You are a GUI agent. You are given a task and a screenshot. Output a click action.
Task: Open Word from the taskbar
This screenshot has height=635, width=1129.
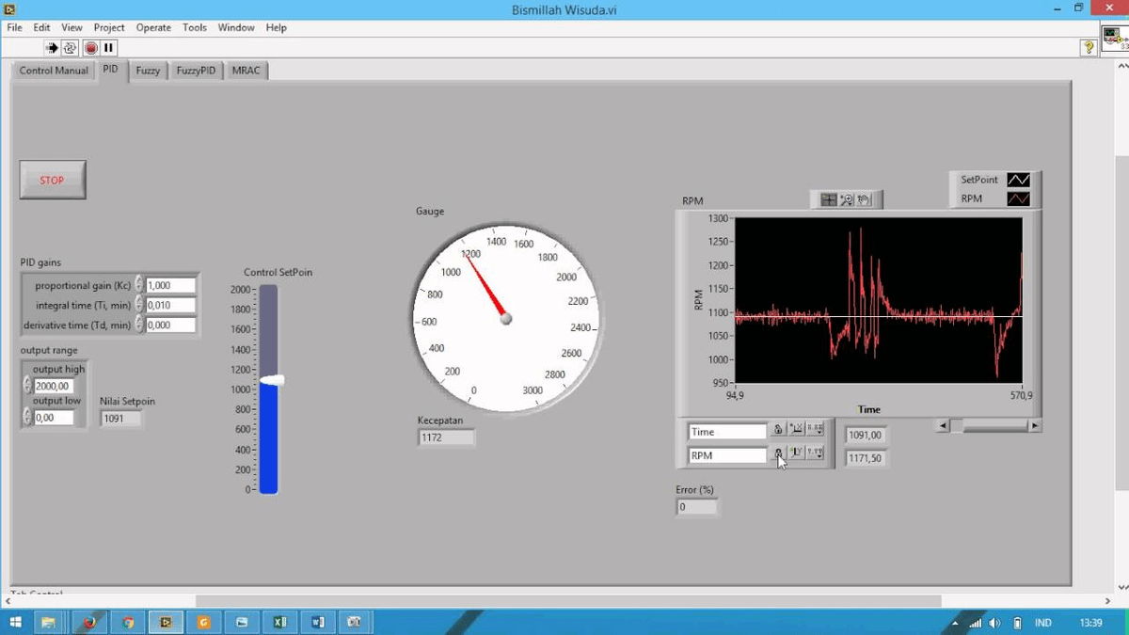coord(318,622)
